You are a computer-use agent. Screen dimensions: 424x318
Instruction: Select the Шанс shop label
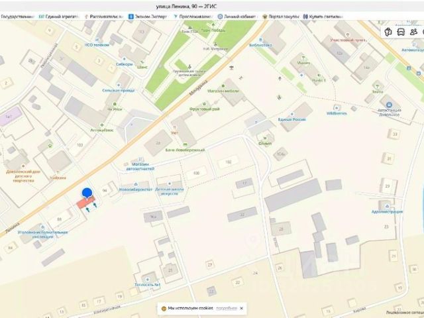click(x=142, y=67)
